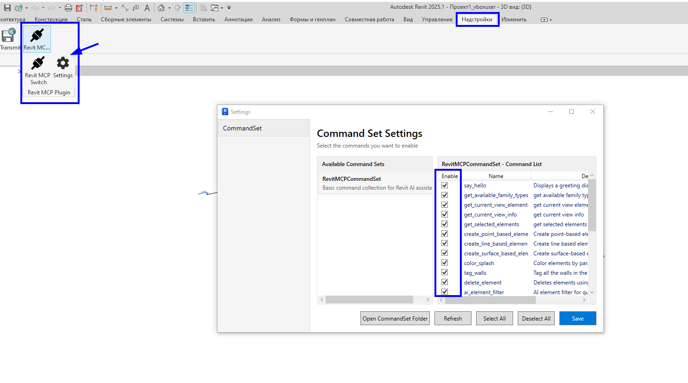Image resolution: width=688 pixels, height=383 pixels.
Task: Click the Close inactive views icon
Action: point(204,8)
